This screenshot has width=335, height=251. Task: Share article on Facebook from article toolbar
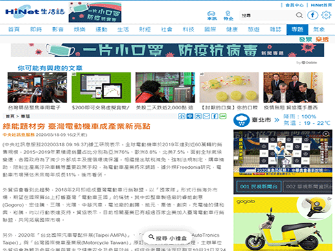point(215,116)
